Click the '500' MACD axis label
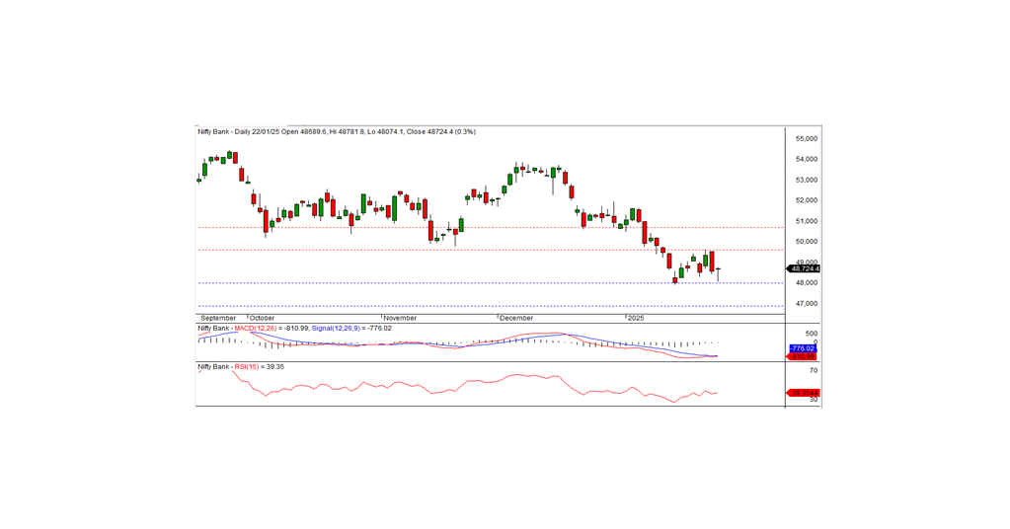Image resolution: width=1010 pixels, height=529 pixels. [x=811, y=334]
